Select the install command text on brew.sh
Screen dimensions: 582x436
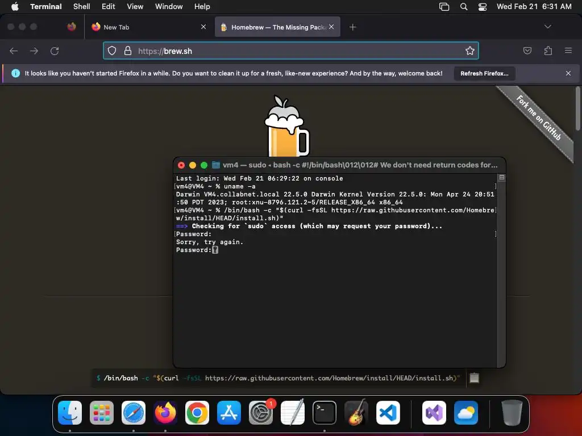coord(278,378)
